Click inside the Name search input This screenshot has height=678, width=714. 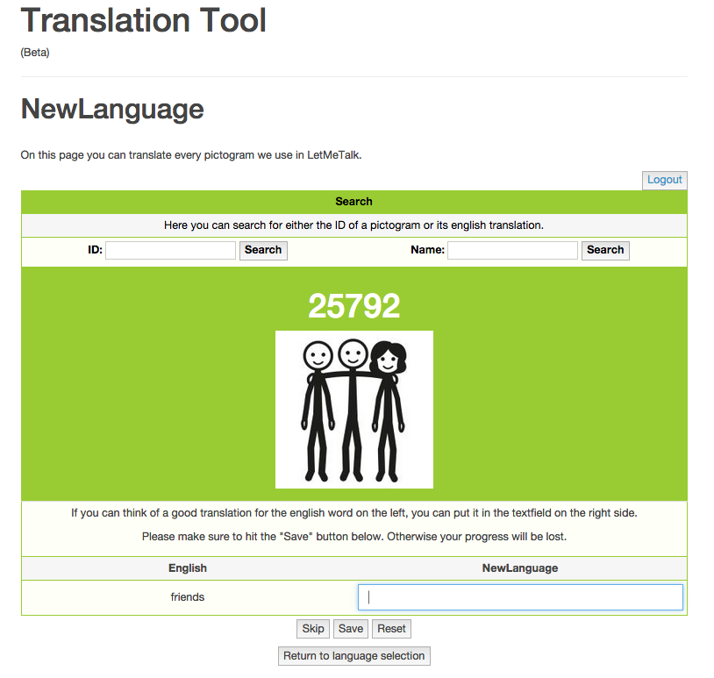click(511, 250)
